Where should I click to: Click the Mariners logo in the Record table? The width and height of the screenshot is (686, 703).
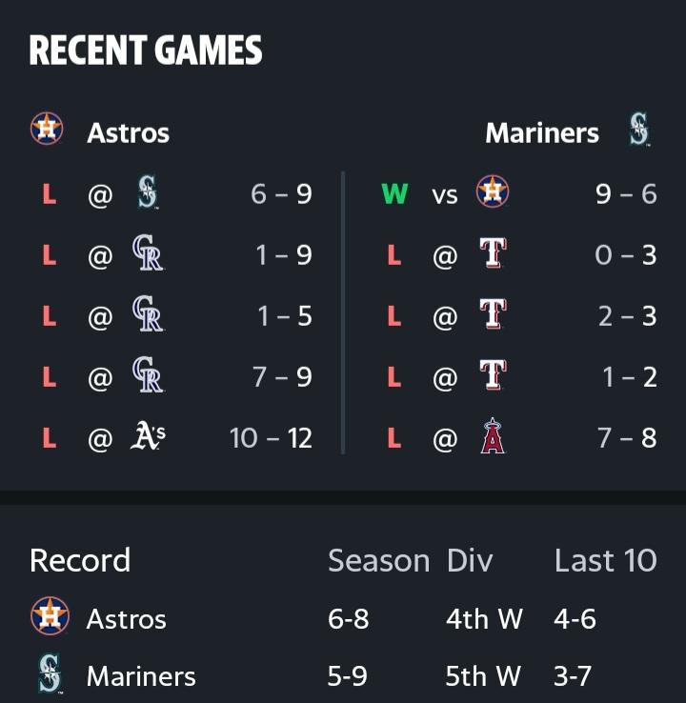50,675
